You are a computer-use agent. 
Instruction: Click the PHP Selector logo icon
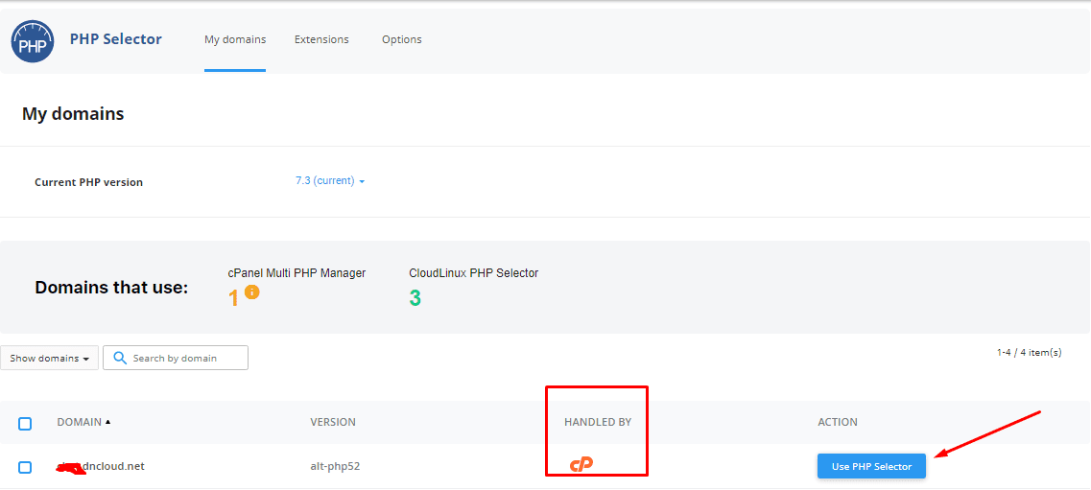[33, 41]
